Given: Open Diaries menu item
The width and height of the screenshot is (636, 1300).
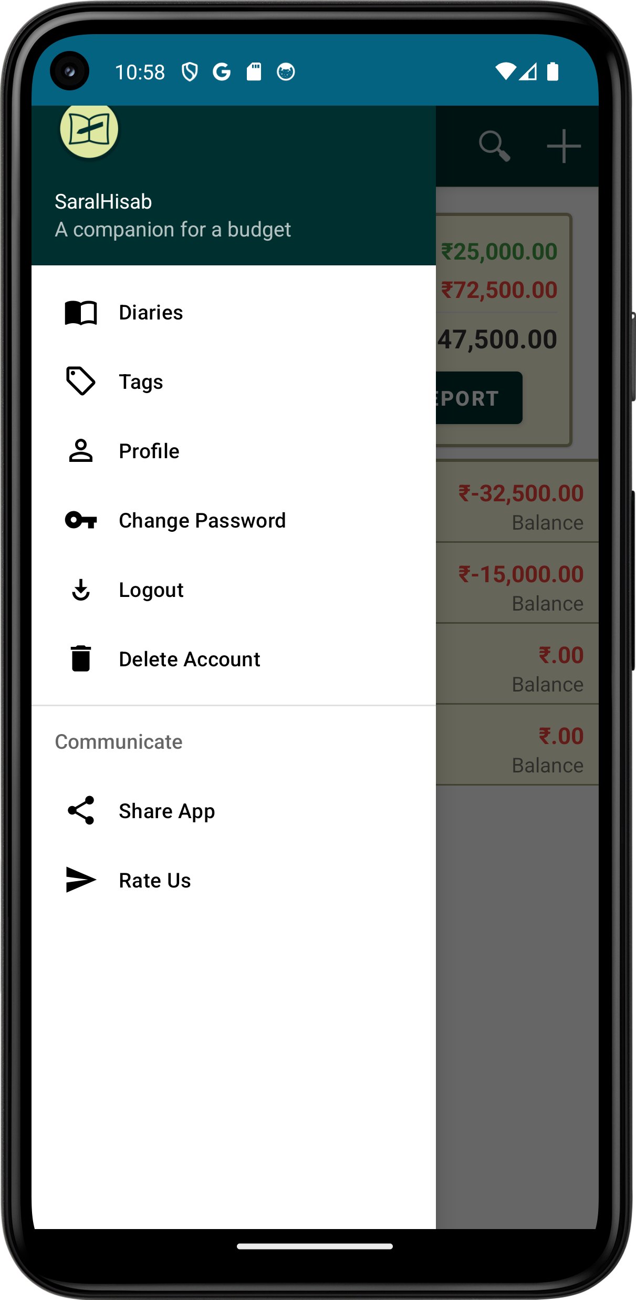Looking at the screenshot, I should (151, 313).
